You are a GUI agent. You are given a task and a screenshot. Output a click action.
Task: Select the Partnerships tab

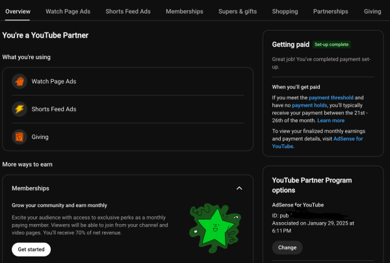(331, 12)
